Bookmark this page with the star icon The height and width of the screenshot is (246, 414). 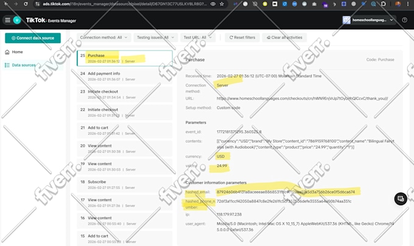tap(222, 4)
